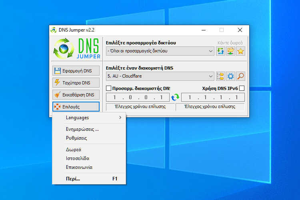300x200 pixels.
Task: Click the star donate icon
Action: 240,51
